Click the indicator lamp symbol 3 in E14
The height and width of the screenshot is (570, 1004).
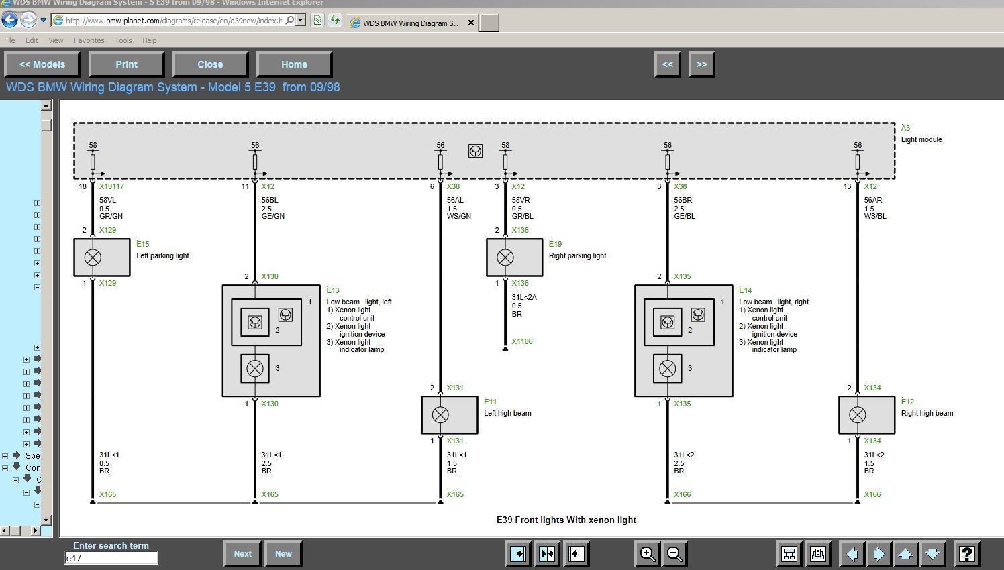668,368
